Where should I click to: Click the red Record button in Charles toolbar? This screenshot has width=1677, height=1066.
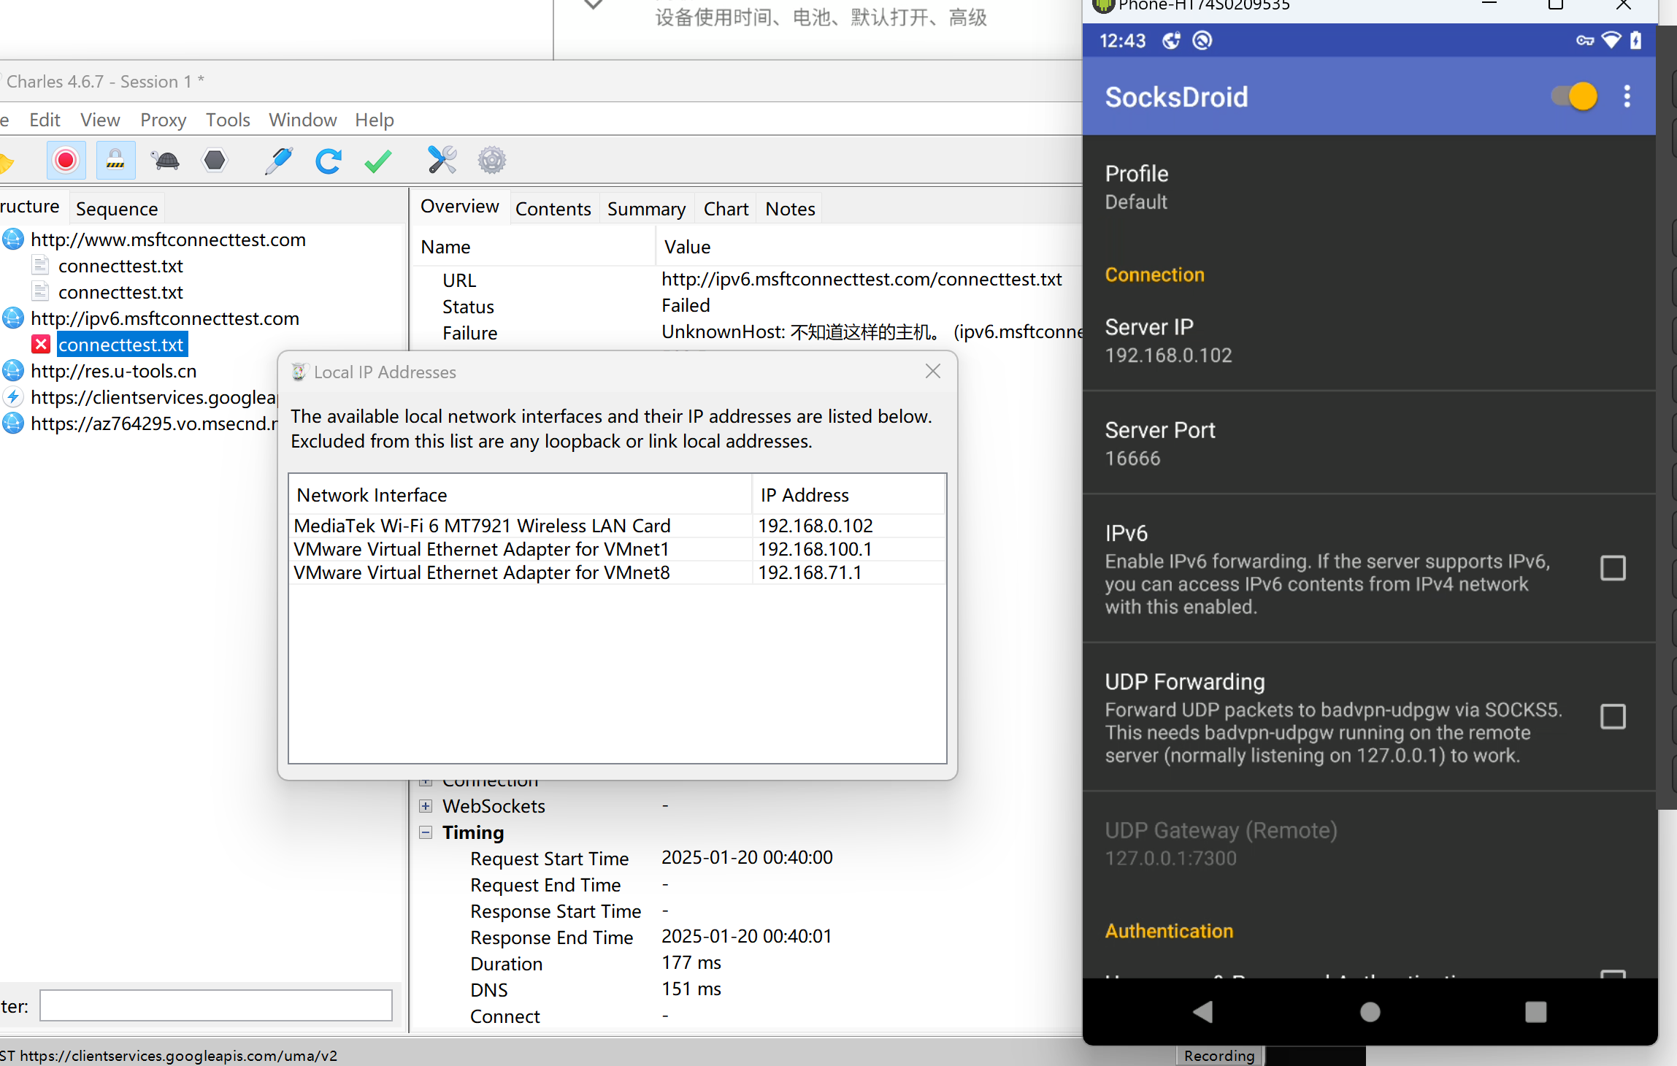(66, 161)
